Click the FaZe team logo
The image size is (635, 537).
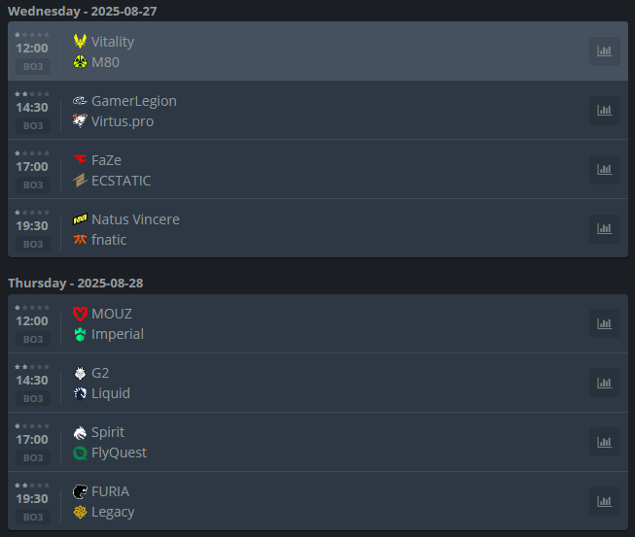[x=80, y=159]
